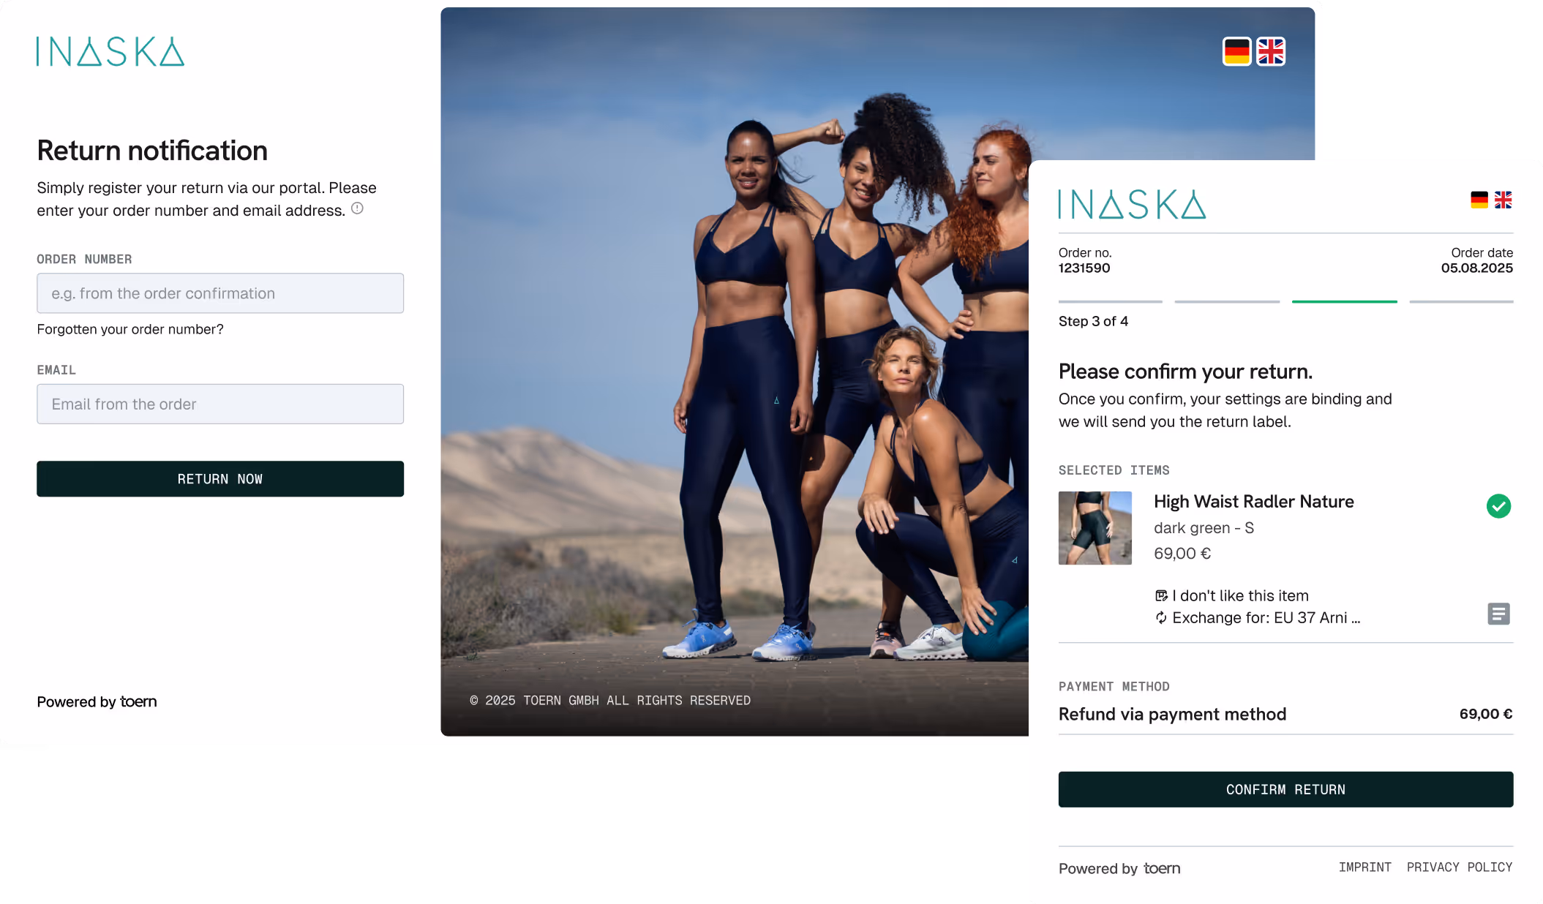Go to the second step progress segment

pos(1227,301)
